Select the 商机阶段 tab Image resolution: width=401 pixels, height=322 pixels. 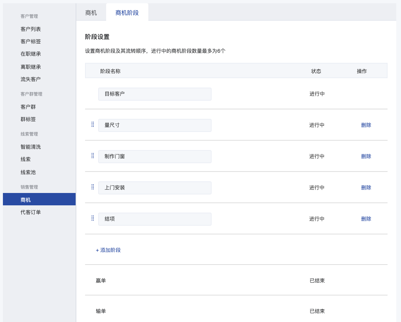click(x=127, y=13)
